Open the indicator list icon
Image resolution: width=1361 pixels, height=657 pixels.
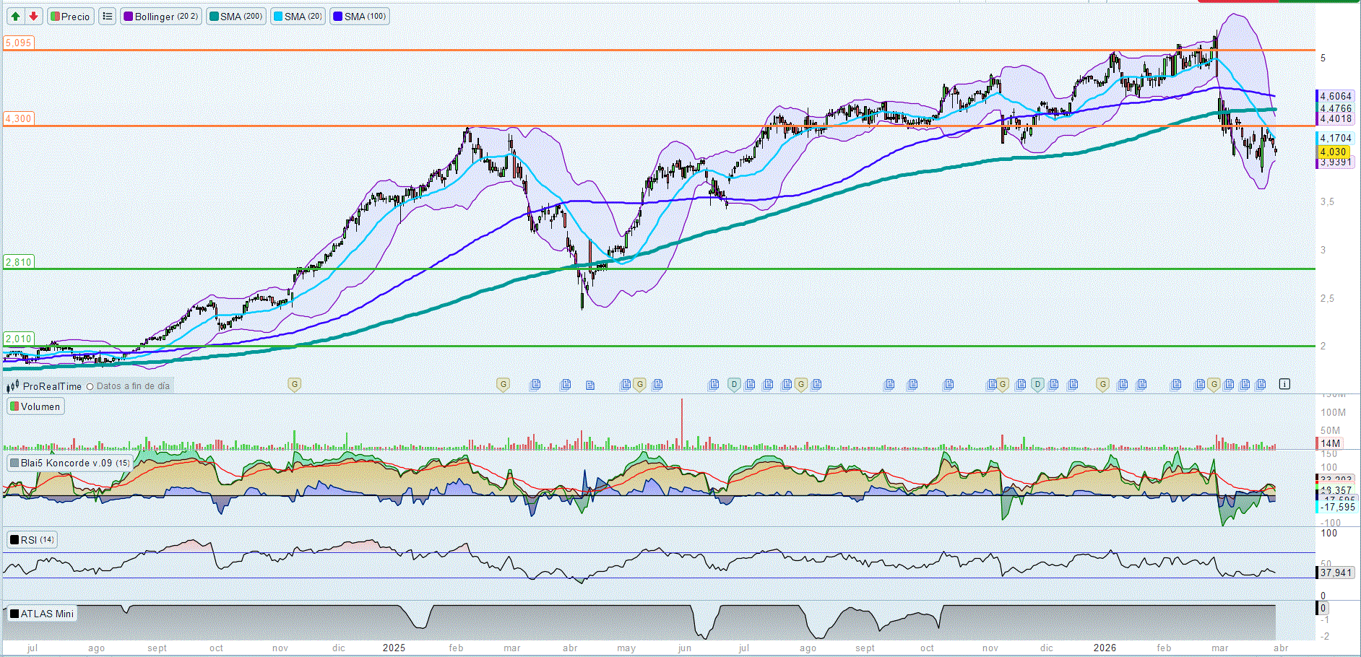point(107,16)
